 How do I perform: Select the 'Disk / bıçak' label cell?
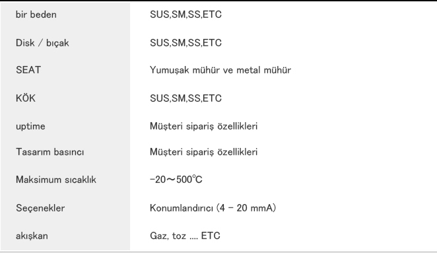tap(42, 43)
